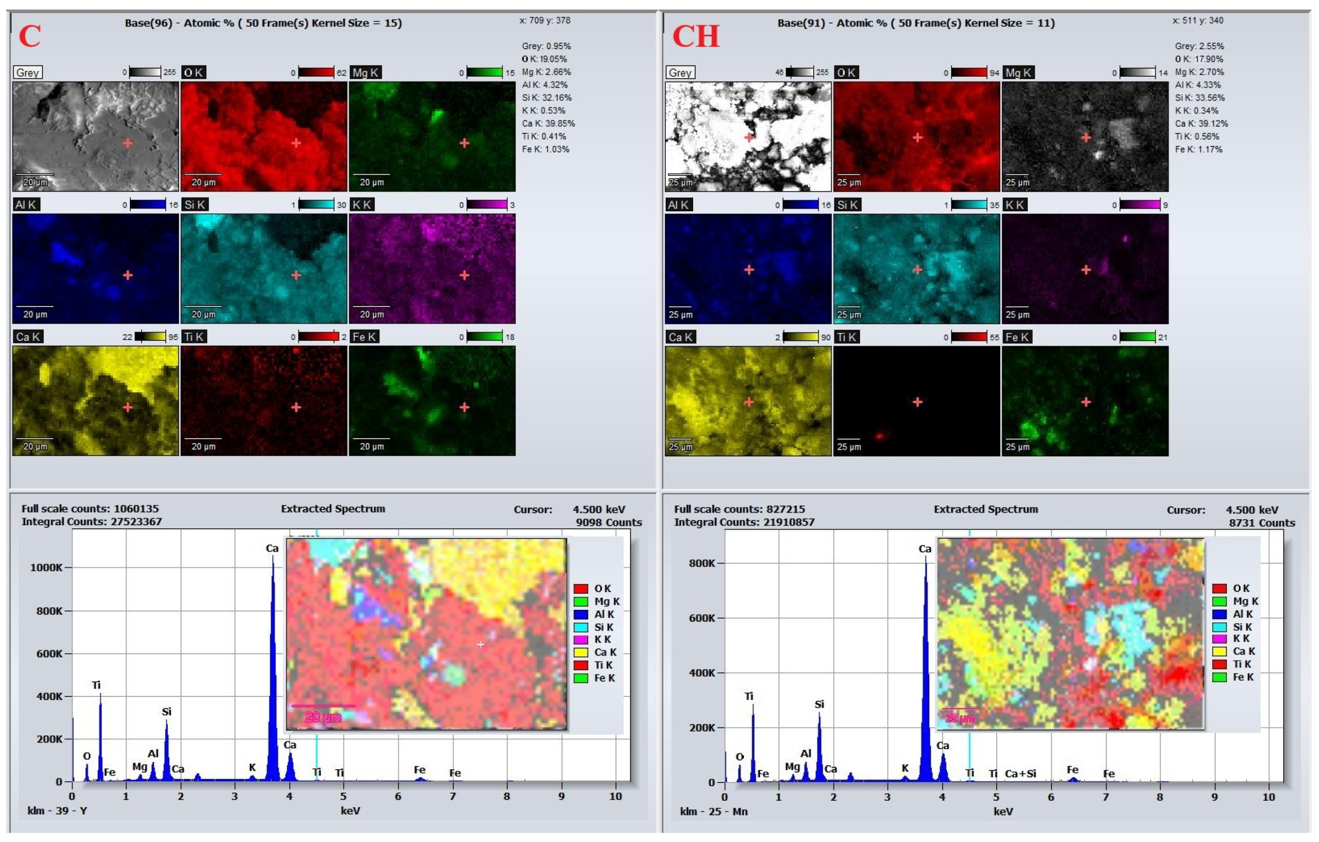This screenshot has height=842, width=1319.
Task: Click the Fe peak near 6.4 keV in left spectrum
Action: [x=420, y=779]
